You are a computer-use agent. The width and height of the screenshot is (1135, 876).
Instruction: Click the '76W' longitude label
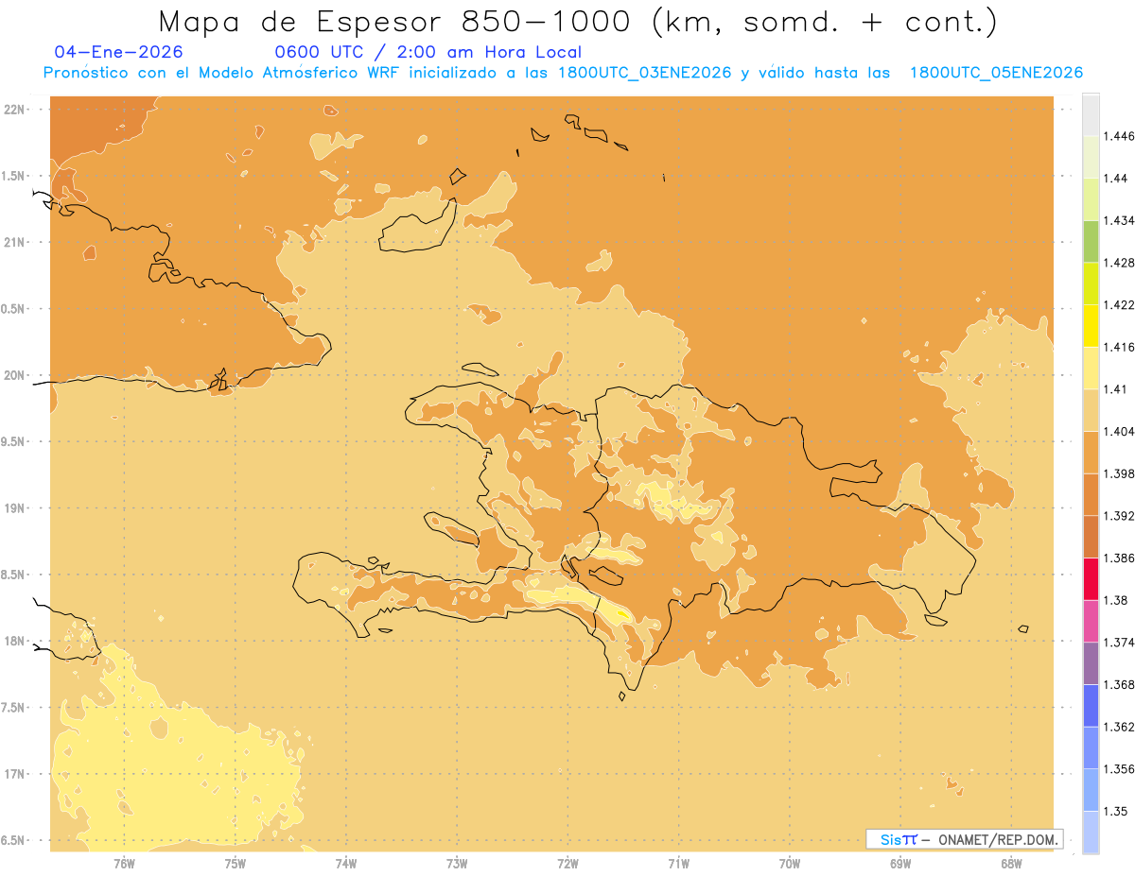[124, 864]
